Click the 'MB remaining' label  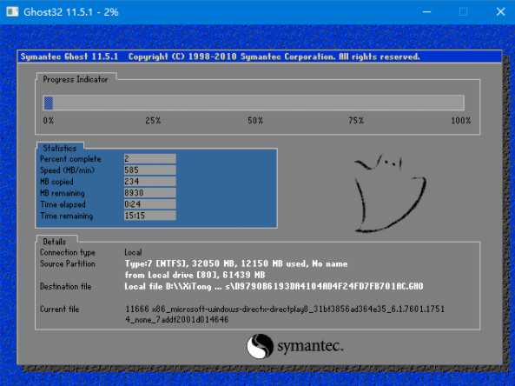point(62,193)
